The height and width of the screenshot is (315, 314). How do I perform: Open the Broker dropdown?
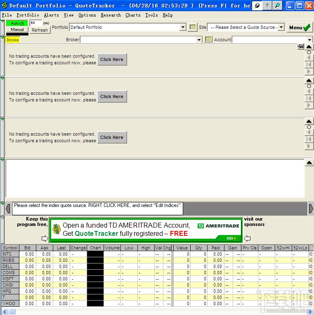(x=199, y=40)
